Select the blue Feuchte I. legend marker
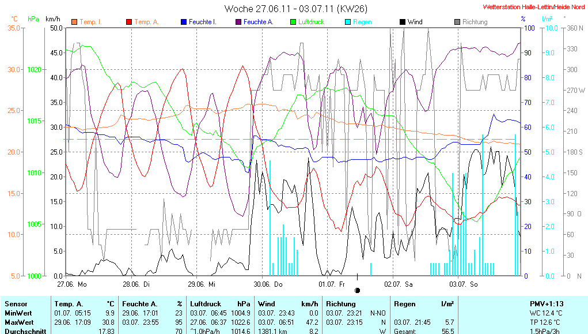Image resolution: width=588 pixels, height=334 pixels. (x=184, y=22)
